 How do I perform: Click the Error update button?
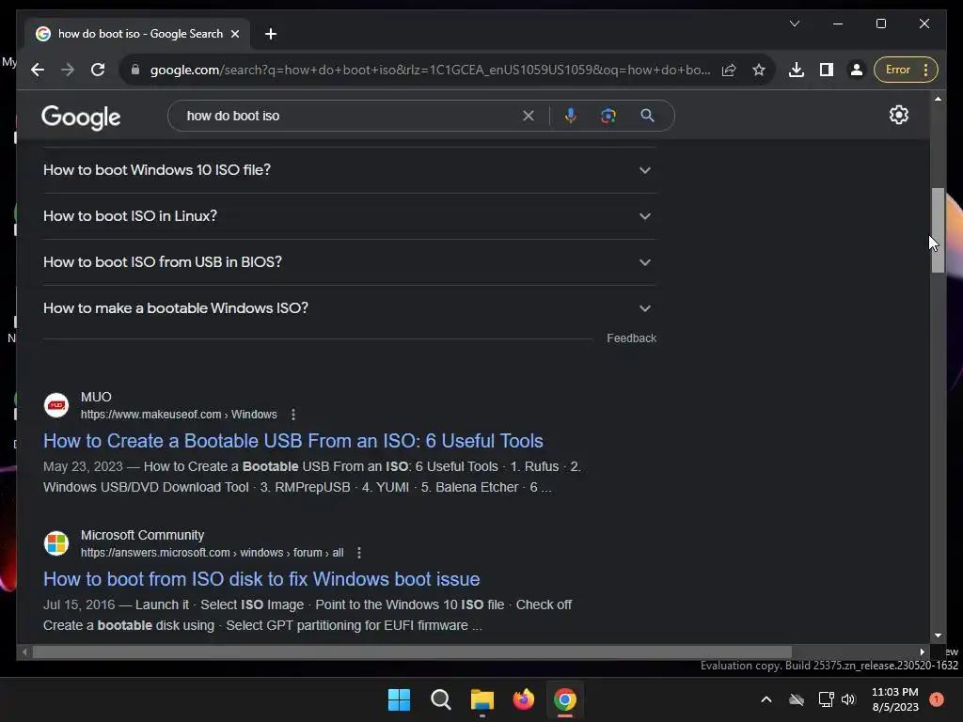pos(906,70)
